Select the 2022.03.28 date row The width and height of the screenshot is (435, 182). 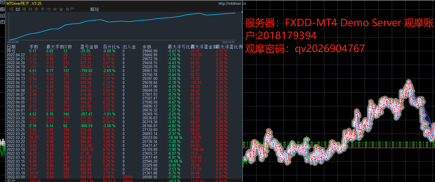pyautogui.click(x=16, y=126)
